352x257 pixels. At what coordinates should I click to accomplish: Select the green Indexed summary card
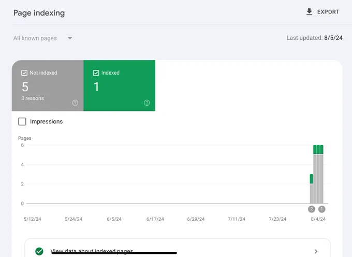click(120, 85)
